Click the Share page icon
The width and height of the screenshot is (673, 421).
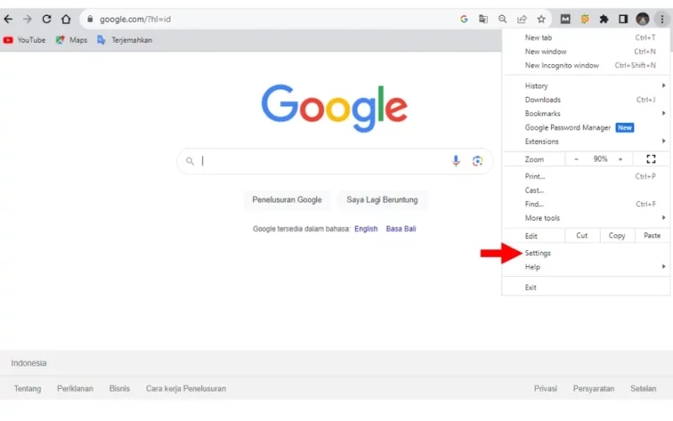coord(522,19)
